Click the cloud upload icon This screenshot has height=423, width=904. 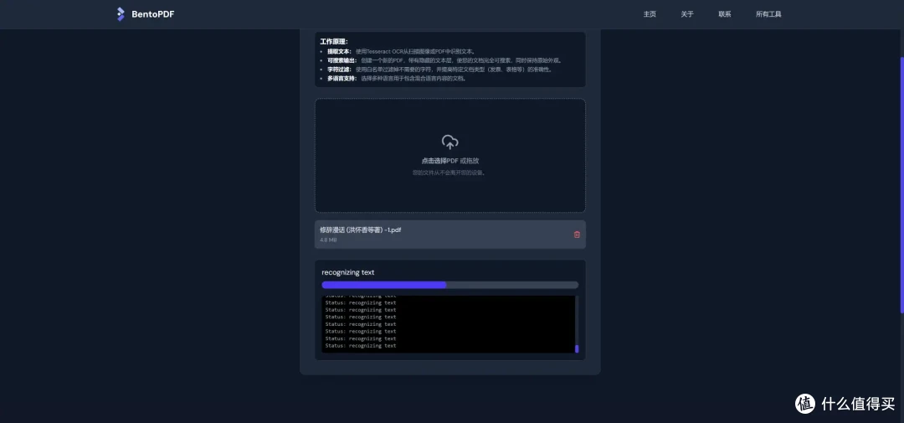point(449,142)
